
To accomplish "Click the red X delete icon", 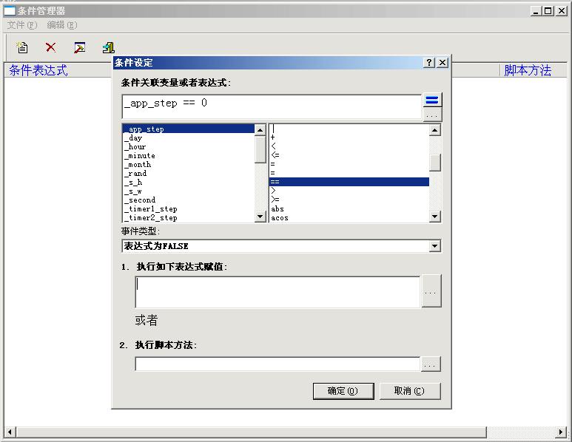I will 50,47.
